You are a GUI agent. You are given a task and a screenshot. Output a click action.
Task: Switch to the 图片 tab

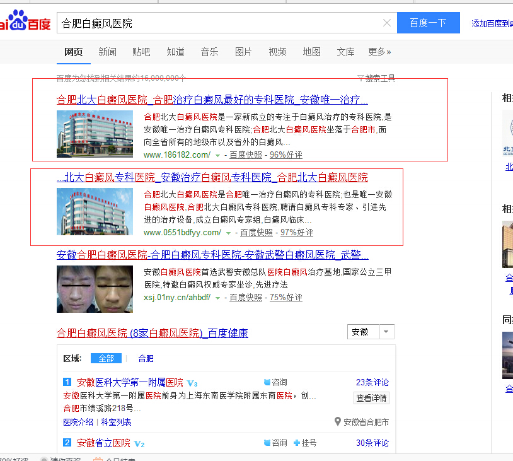(243, 52)
